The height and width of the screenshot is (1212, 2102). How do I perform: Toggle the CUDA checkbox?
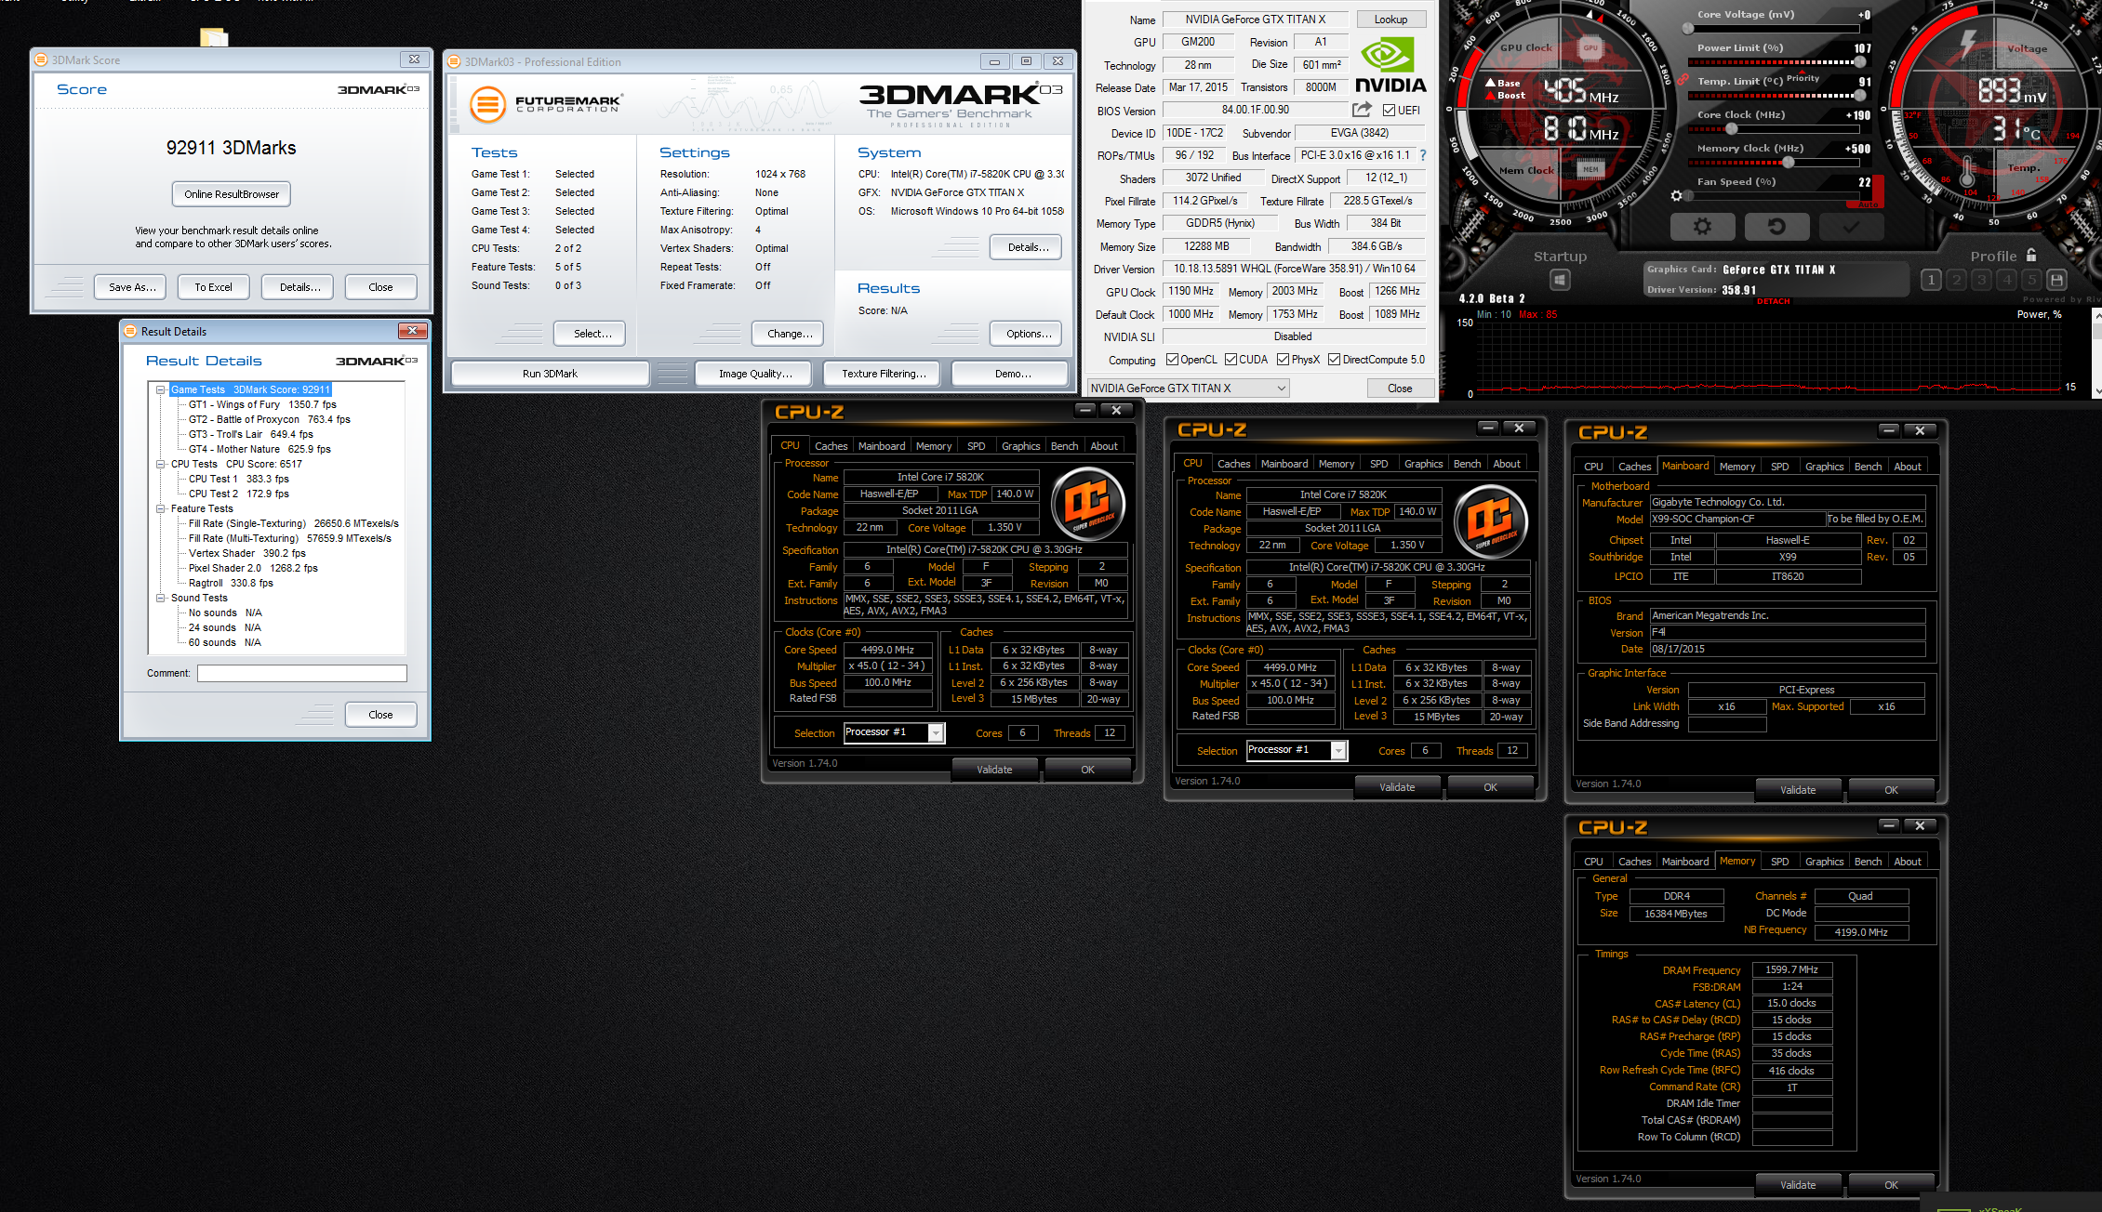(x=1231, y=360)
